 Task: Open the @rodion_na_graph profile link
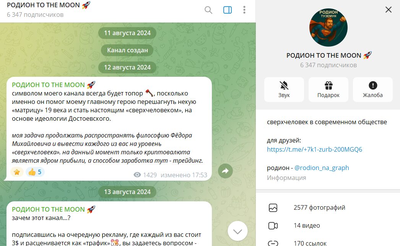click(322, 168)
